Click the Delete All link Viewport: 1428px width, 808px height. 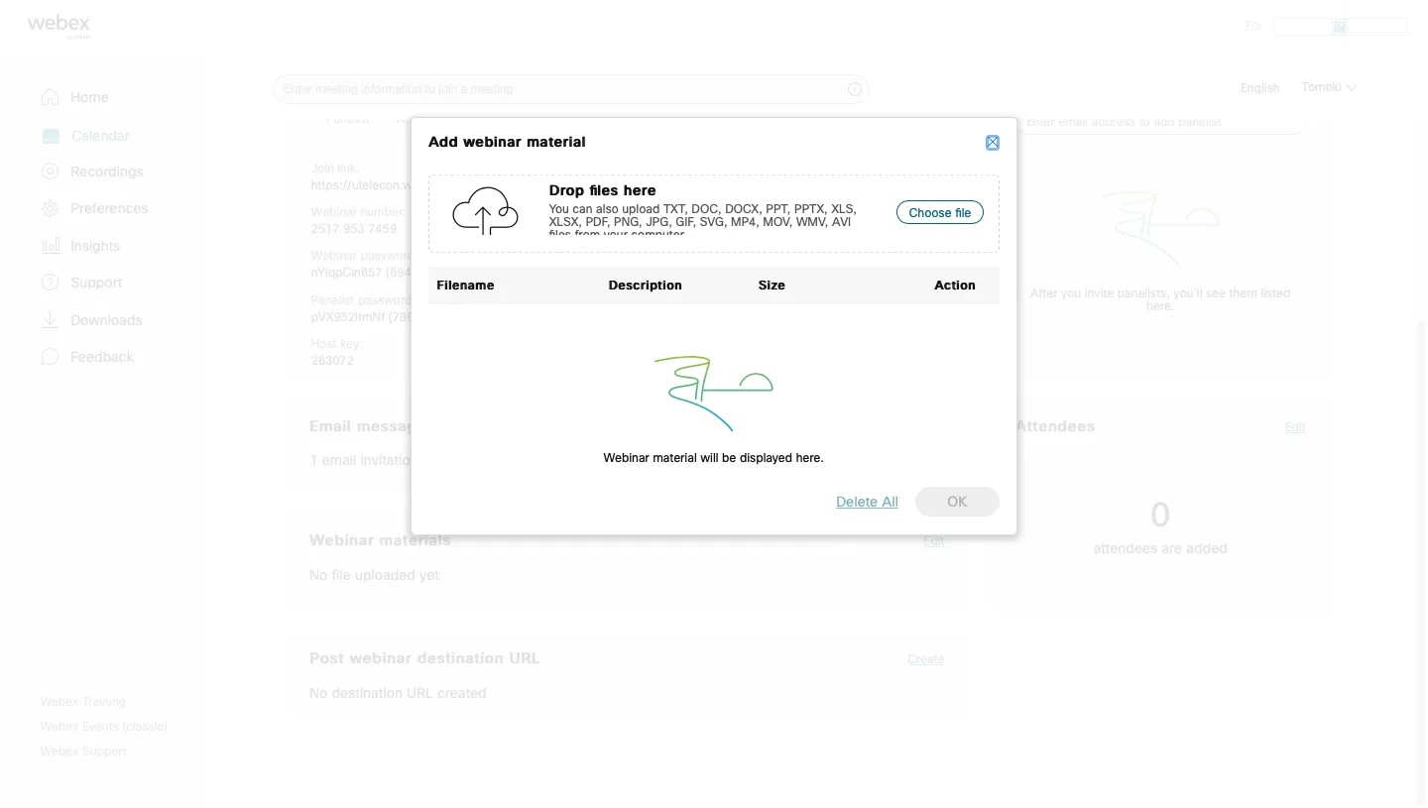pos(866,502)
